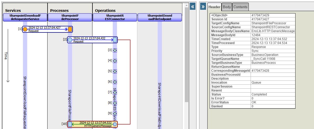
Task: Open the Contents tab
Action: (x=240, y=7)
